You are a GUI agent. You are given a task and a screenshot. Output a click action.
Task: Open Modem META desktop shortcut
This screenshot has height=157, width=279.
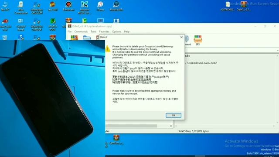click(85, 7)
